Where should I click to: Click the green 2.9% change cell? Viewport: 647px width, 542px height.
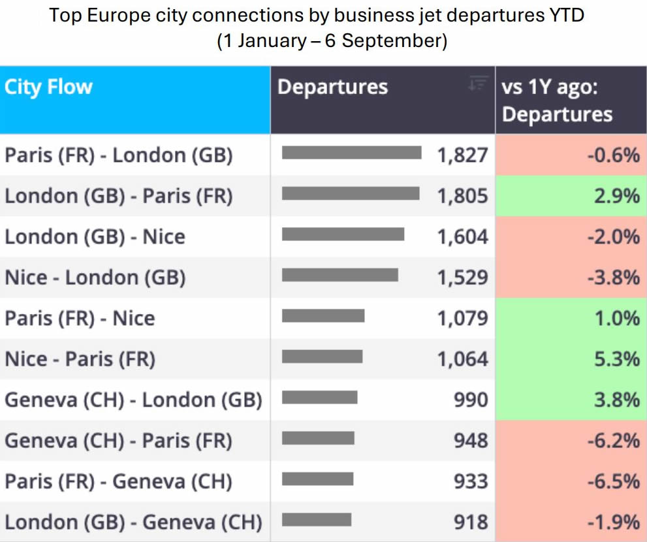point(571,196)
